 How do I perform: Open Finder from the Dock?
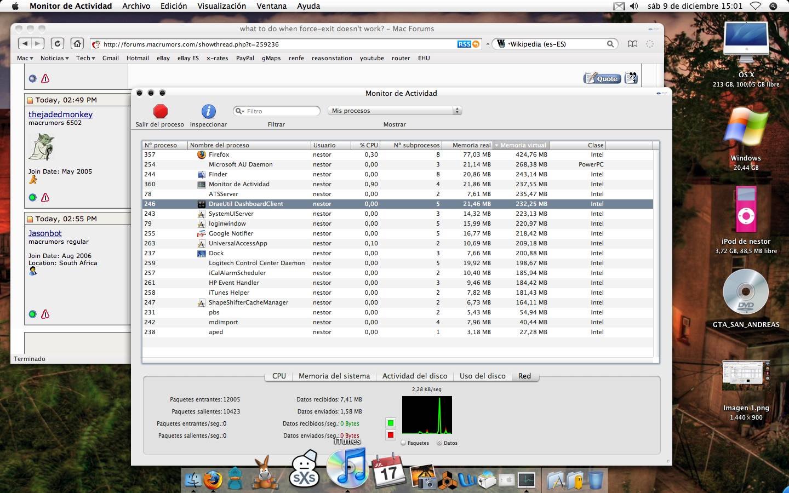pos(193,480)
